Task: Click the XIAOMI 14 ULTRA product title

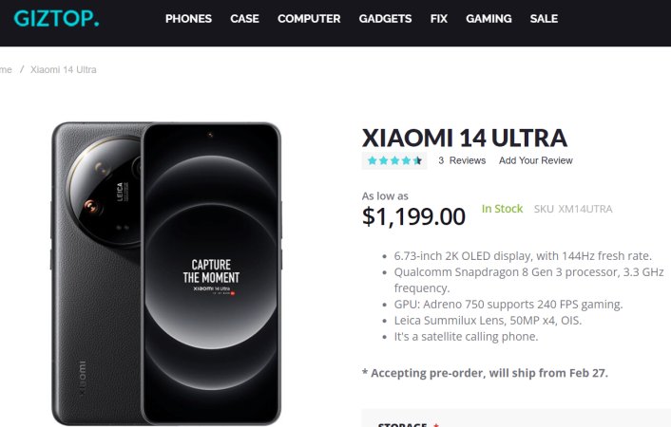Action: point(464,137)
